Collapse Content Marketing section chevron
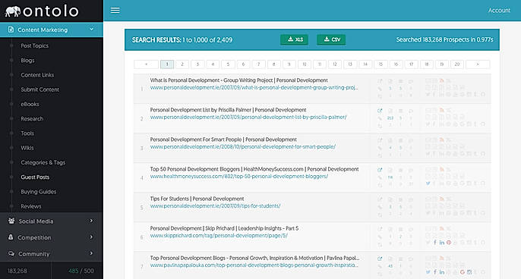 coord(91,30)
